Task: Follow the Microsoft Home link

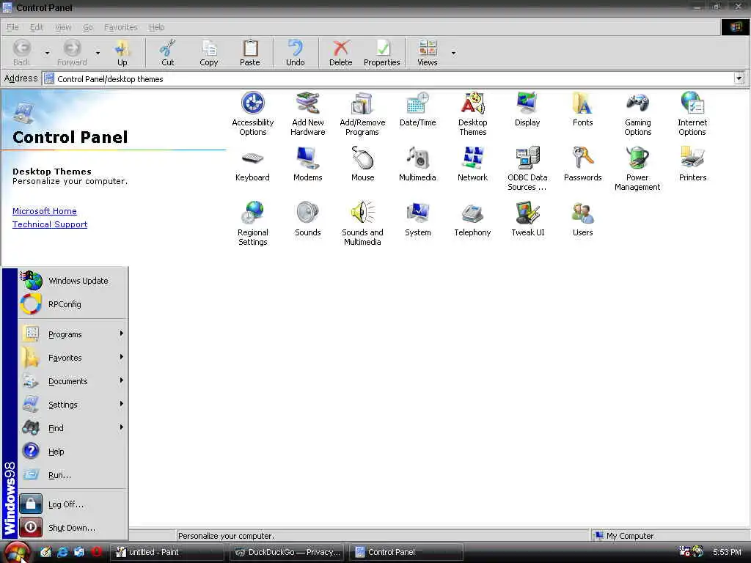Action: (x=45, y=211)
